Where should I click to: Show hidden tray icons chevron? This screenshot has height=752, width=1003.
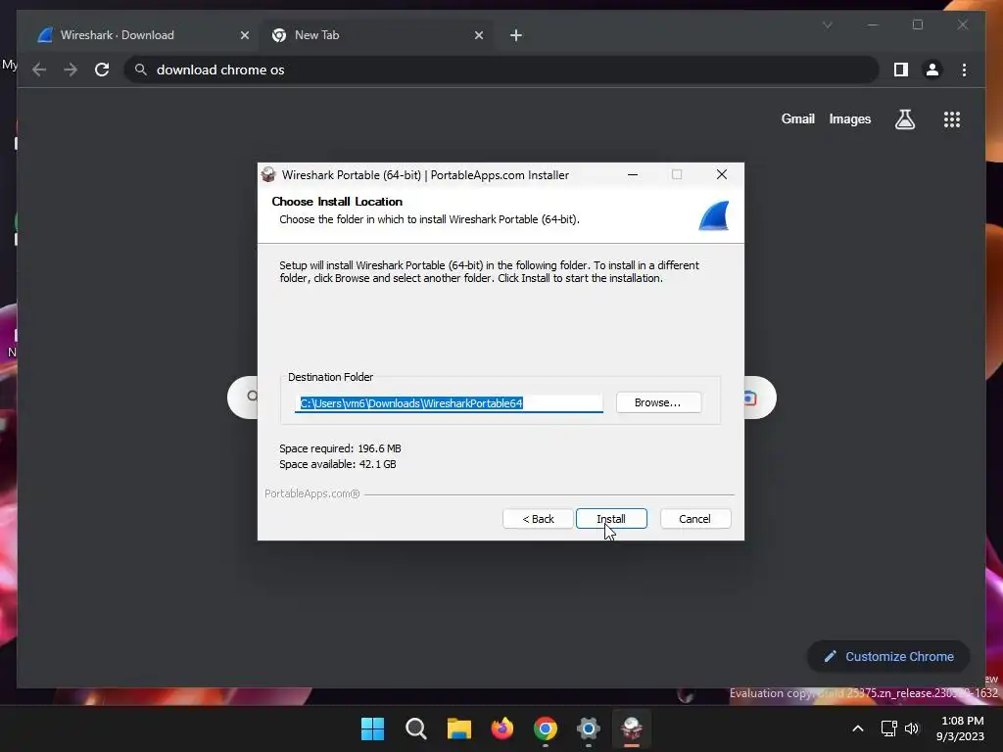point(858,728)
